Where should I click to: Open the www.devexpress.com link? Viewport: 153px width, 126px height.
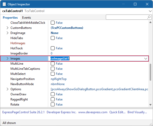tap(93, 112)
